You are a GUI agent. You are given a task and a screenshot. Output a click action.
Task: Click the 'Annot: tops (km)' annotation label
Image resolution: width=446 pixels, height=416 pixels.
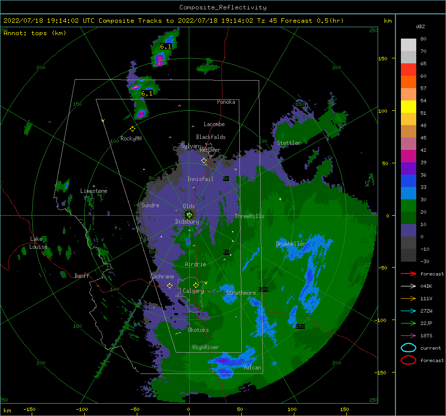pos(35,33)
